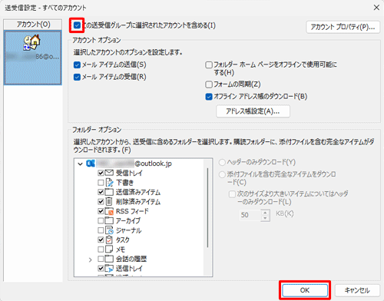This screenshot has width=384, height=301.
Task: Uncheck the 送信済みアイテム folder checkbox
Action: click(x=101, y=192)
